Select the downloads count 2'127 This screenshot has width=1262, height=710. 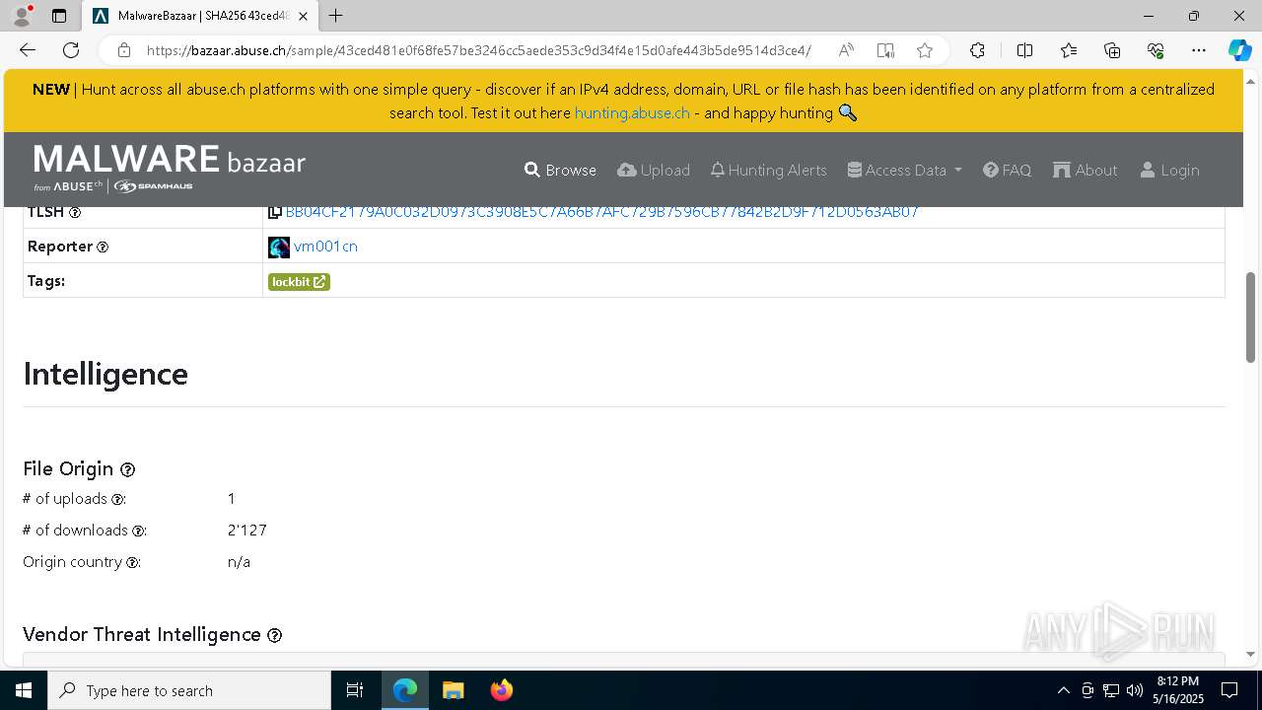(247, 531)
